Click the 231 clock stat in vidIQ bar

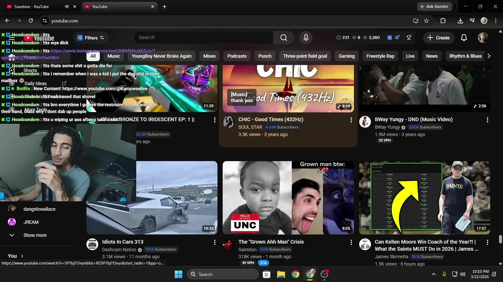pyautogui.click(x=343, y=38)
